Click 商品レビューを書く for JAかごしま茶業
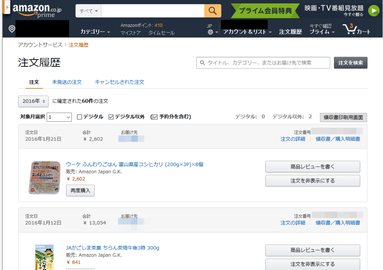This screenshot has height=270, width=383. point(313,250)
